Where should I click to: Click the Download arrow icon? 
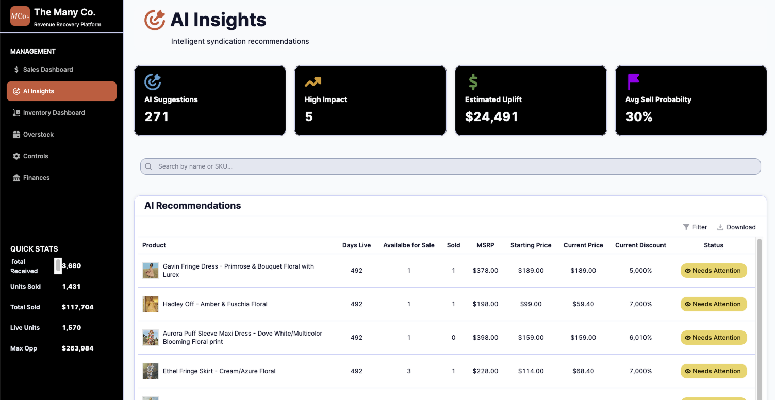coord(720,227)
